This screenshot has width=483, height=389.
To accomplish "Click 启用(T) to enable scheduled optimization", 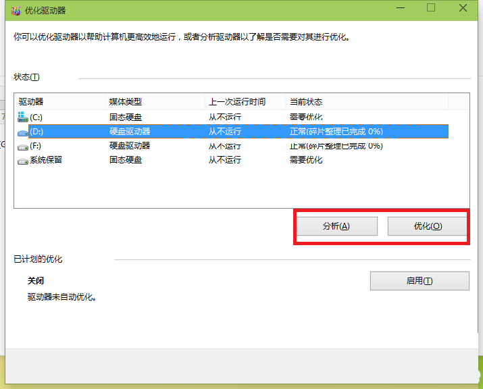I will coord(419,281).
